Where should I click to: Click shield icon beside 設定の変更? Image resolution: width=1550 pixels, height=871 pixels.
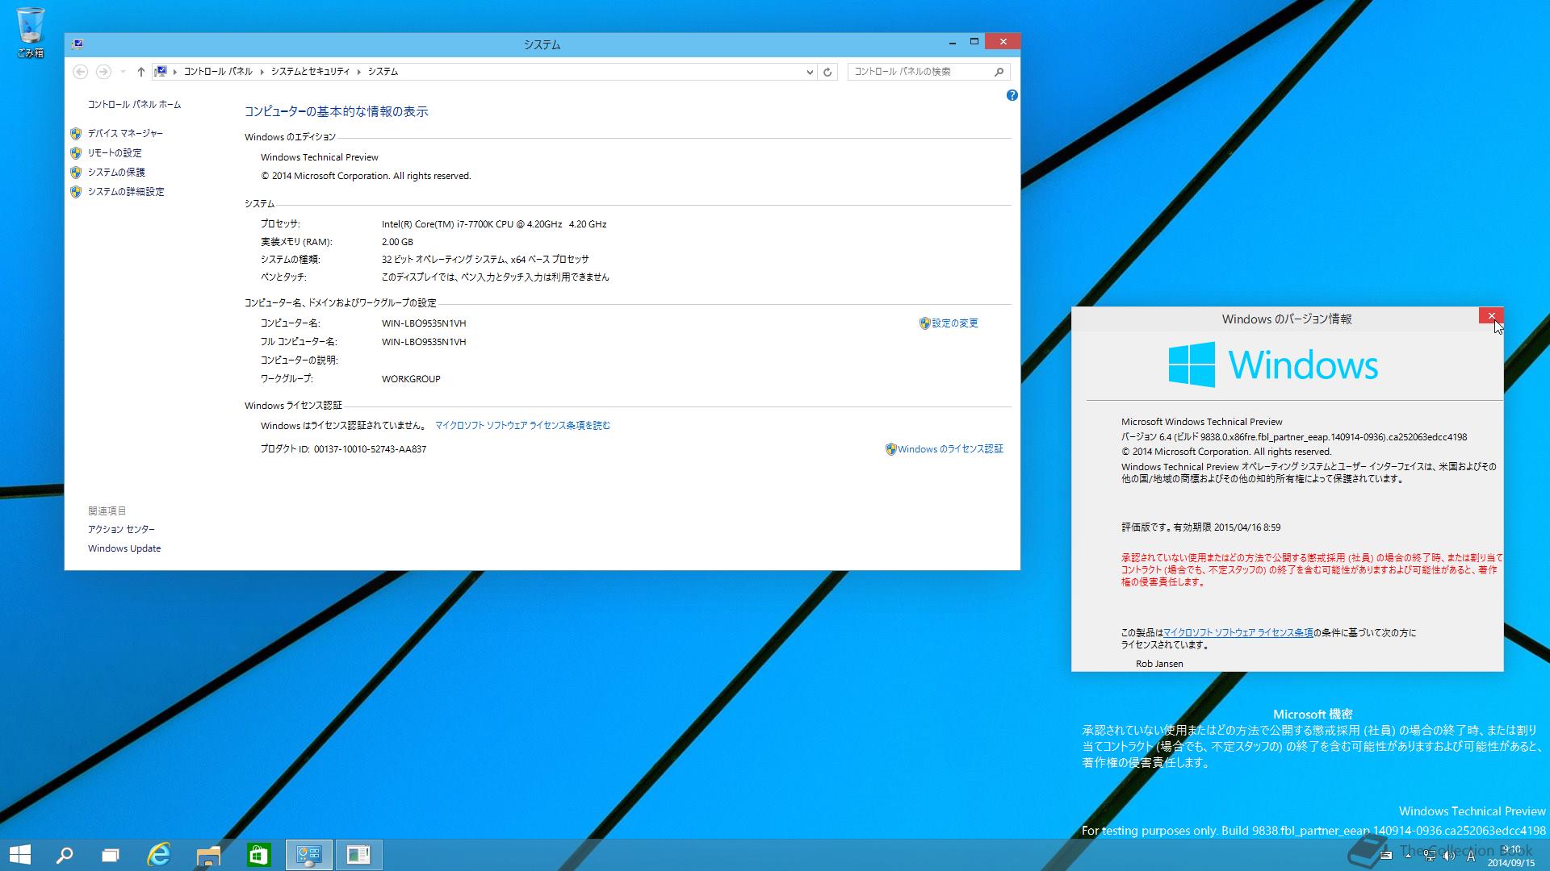pos(925,323)
